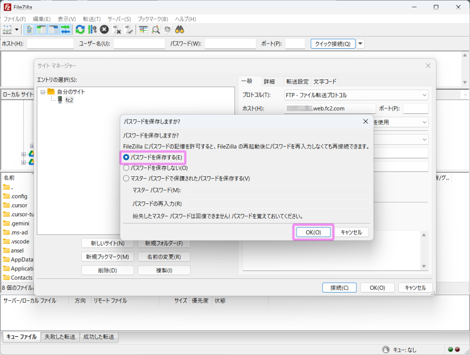
Task: Open the ブックマーク(B) menu
Action: [153, 19]
